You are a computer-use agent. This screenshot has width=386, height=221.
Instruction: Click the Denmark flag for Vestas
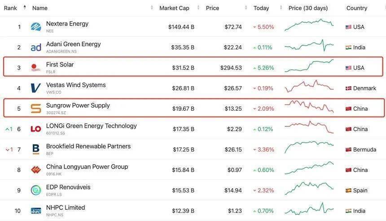click(x=348, y=88)
